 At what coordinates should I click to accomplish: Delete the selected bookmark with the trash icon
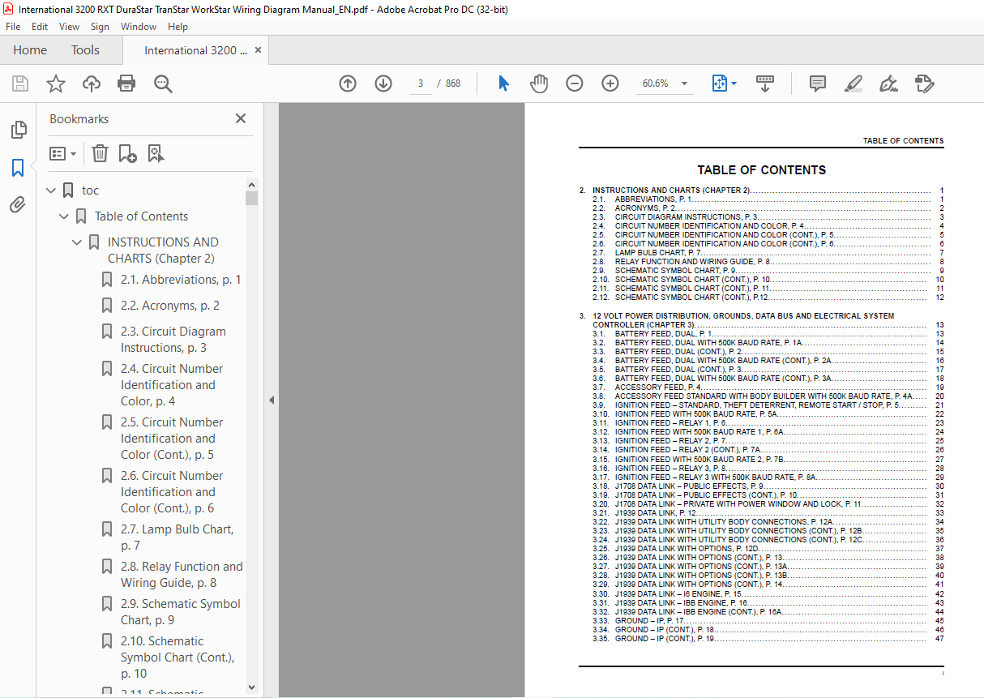coord(100,153)
